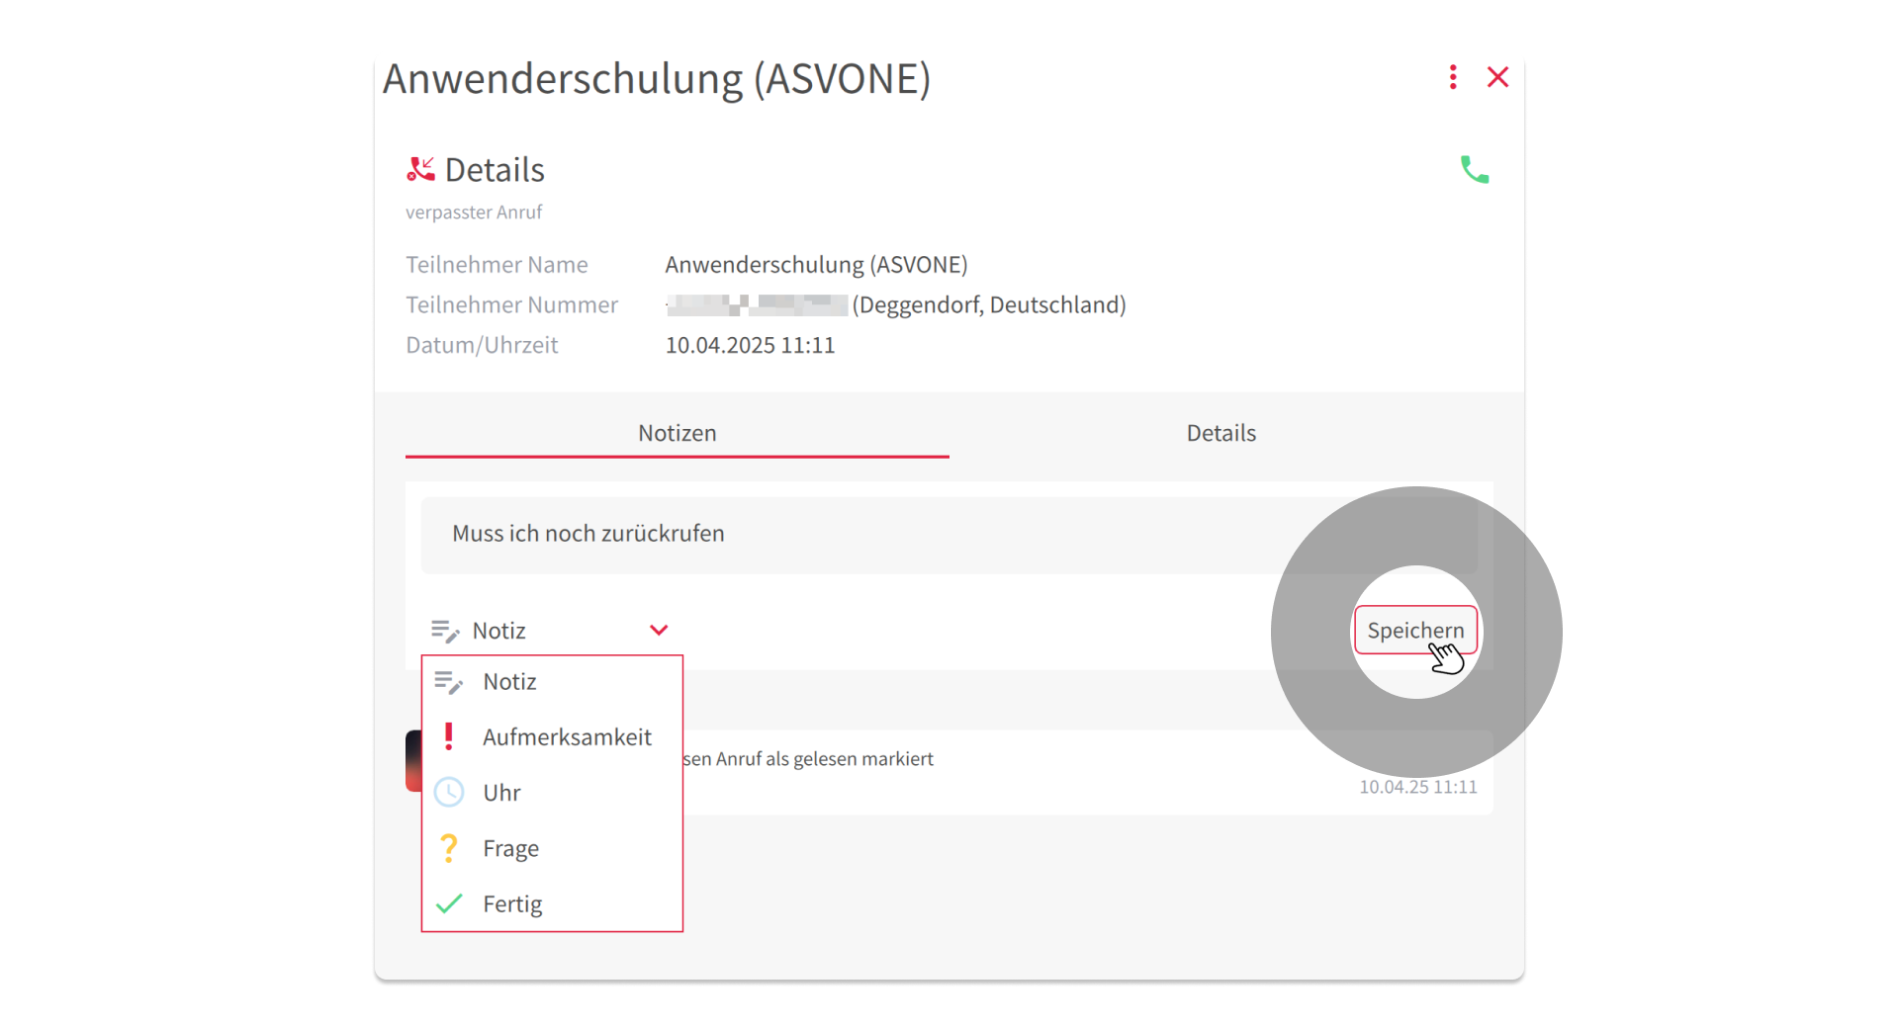The height and width of the screenshot is (1028, 1899).
Task: Click the green phone call icon
Action: pyautogui.click(x=1474, y=170)
